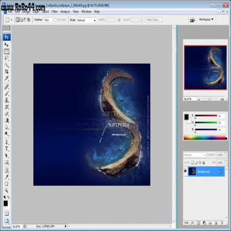Viewport: 231px width, 231px height.
Task: Select the Move tool
Action: [7, 45]
